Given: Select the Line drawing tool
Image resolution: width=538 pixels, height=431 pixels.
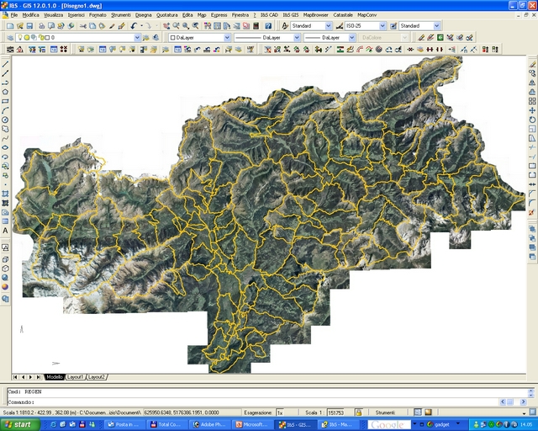Looking at the screenshot, I should [5, 64].
